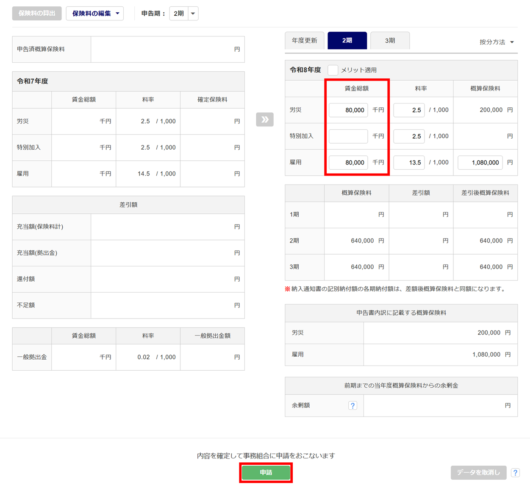Click 14.5 / 1,000 雇用 rate text
The width and height of the screenshot is (530, 492).
(x=156, y=173)
